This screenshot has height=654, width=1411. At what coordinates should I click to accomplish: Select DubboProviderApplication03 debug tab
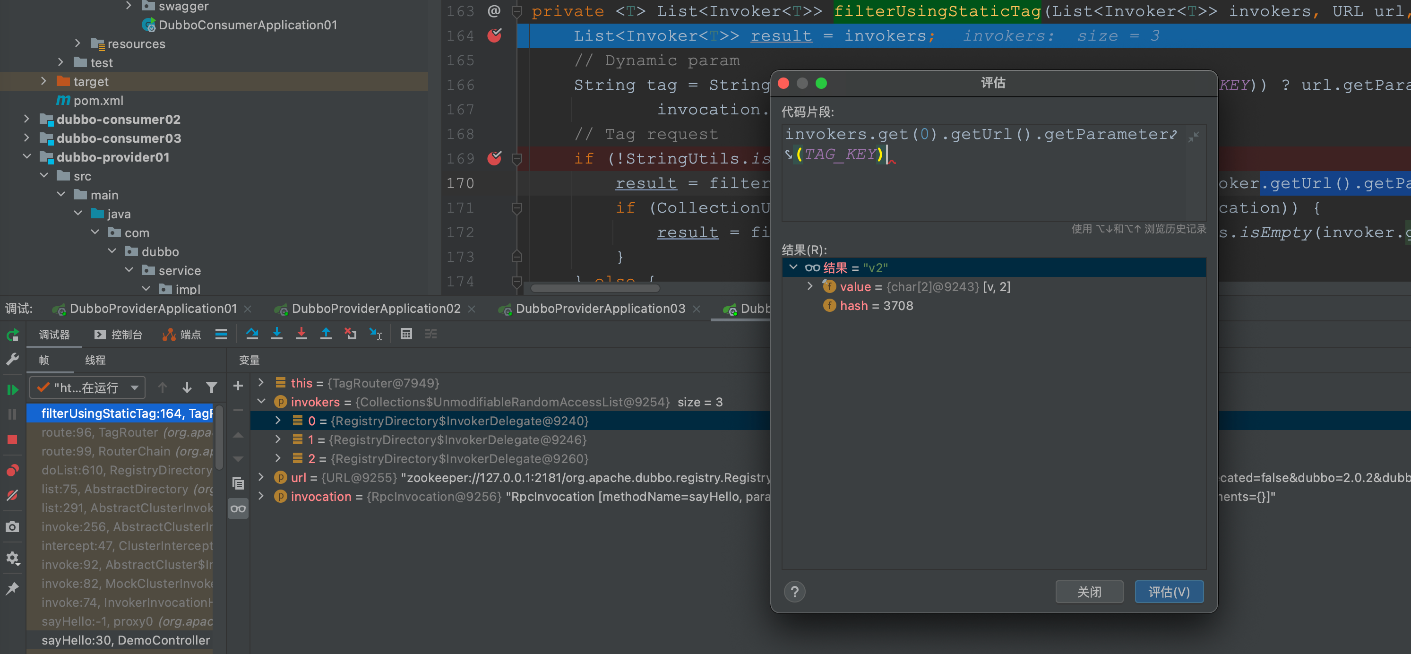tap(600, 309)
